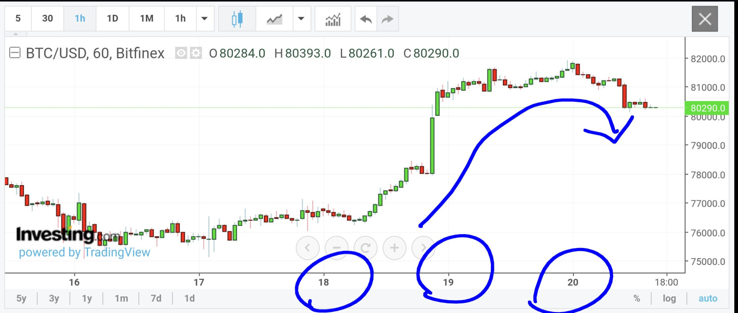Open the powered by TradingView link
Screen dimensions: 738x313
(x=84, y=252)
